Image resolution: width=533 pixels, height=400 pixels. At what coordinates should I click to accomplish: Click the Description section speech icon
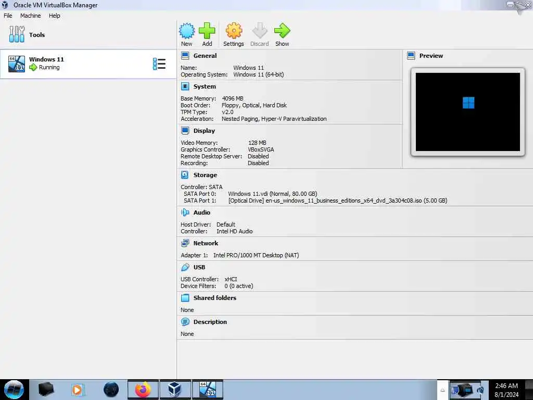pyautogui.click(x=185, y=322)
